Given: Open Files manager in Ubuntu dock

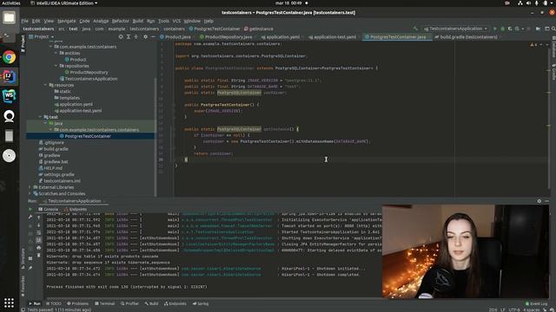Looking at the screenshot, I should point(9,17).
